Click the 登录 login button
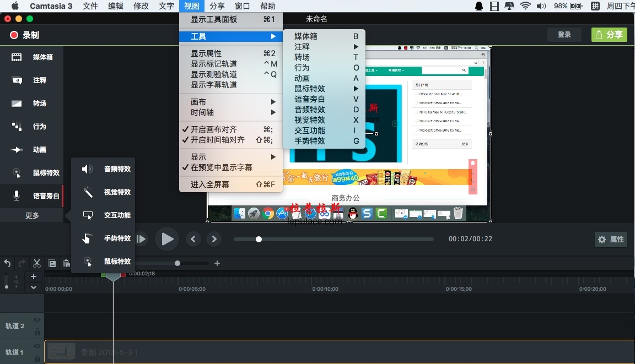 coord(564,35)
